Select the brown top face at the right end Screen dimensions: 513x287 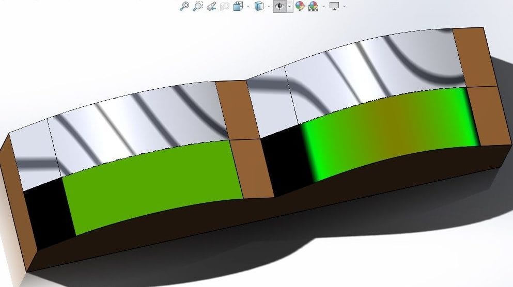pyautogui.click(x=474, y=57)
